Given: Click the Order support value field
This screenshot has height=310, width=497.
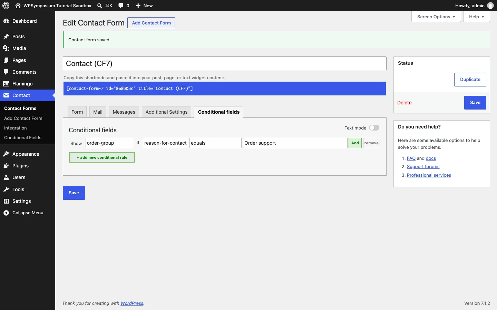Looking at the screenshot, I should point(295,143).
